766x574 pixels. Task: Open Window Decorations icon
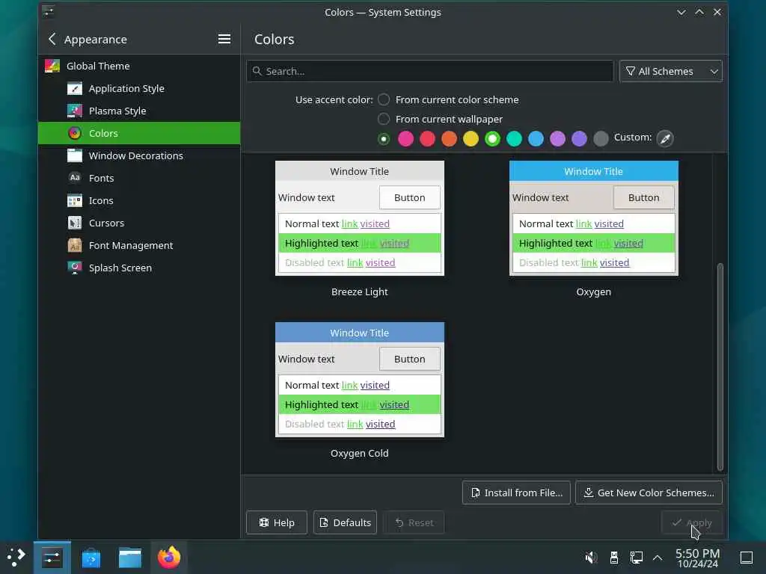coord(75,155)
